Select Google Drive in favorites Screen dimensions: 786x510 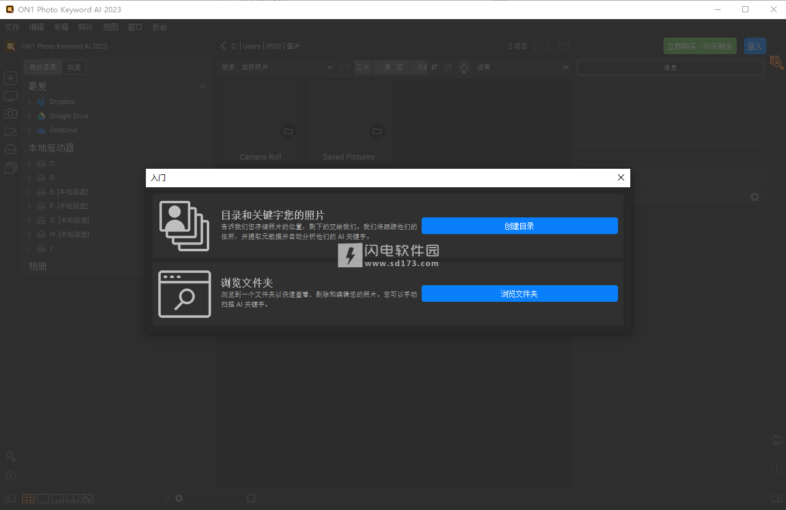tap(69, 116)
